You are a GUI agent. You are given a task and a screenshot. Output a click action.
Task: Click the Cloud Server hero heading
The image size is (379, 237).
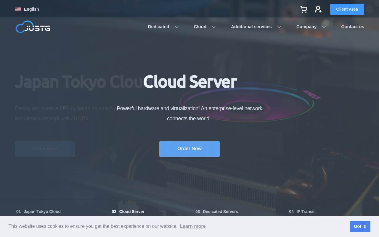[190, 81]
